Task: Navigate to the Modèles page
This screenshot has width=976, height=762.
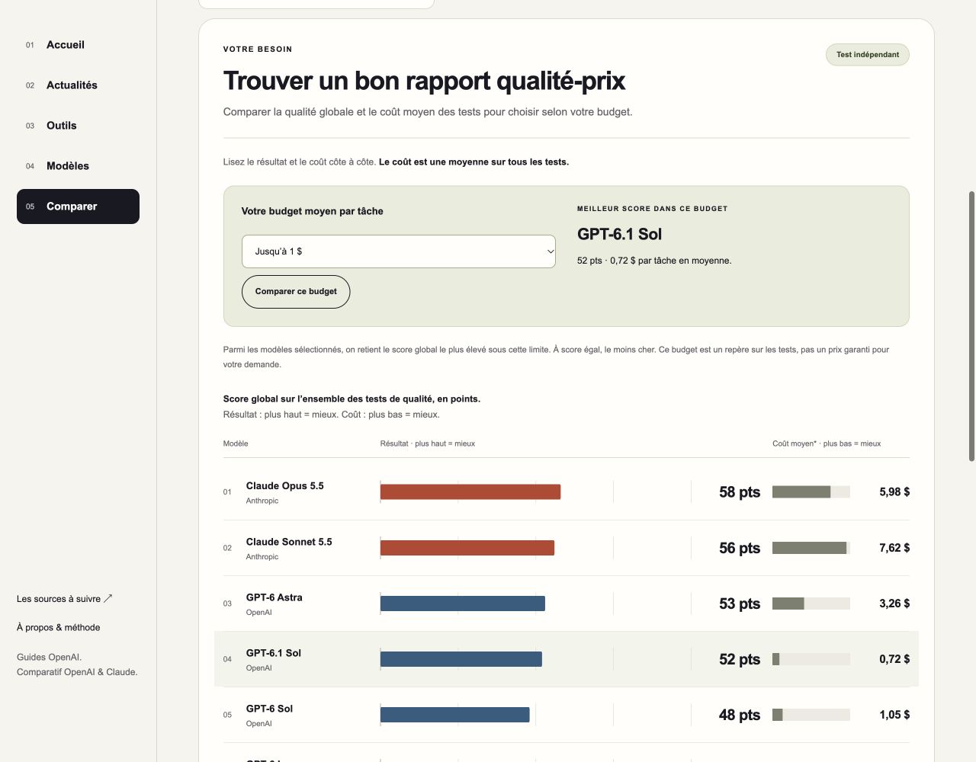Action: [78, 166]
